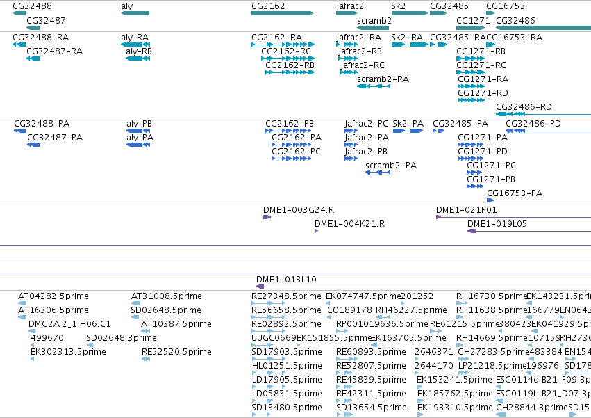Select the Jafrac2-PB protein
Viewport: 591px width, 418px height.
tap(351, 159)
